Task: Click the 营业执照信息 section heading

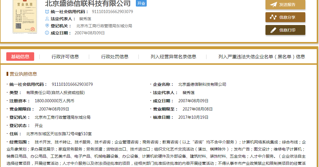Action: pyautogui.click(x=23, y=74)
